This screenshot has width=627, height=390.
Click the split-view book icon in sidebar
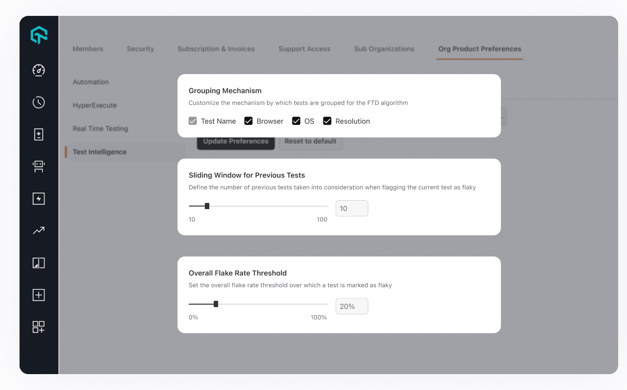pos(38,262)
